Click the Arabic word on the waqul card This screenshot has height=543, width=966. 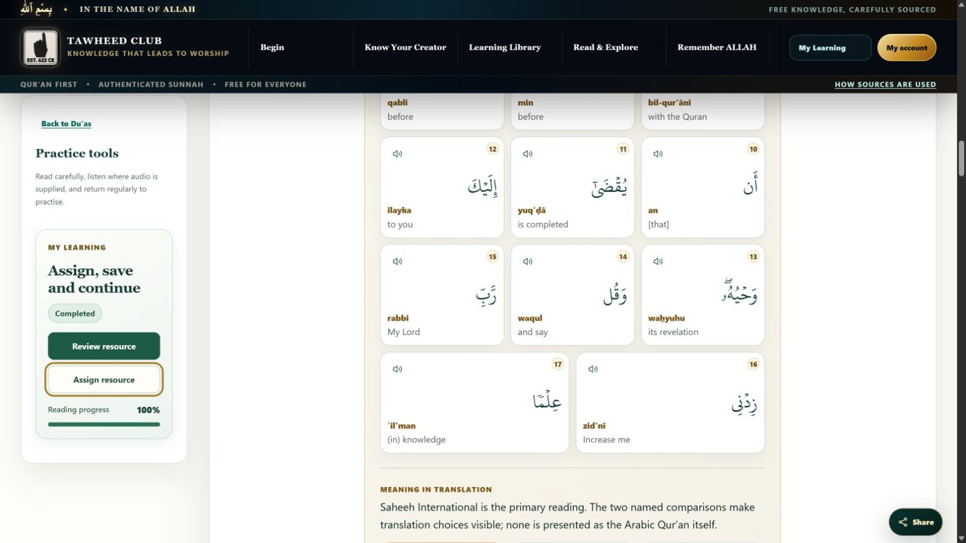click(615, 294)
